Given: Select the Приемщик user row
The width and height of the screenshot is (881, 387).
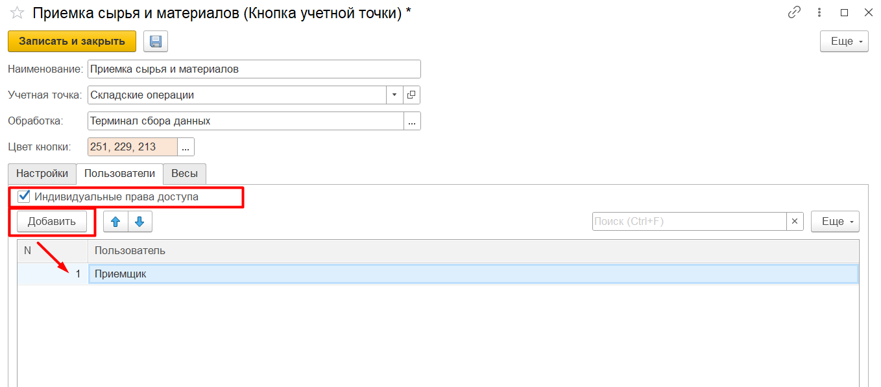Looking at the screenshot, I should tap(473, 274).
